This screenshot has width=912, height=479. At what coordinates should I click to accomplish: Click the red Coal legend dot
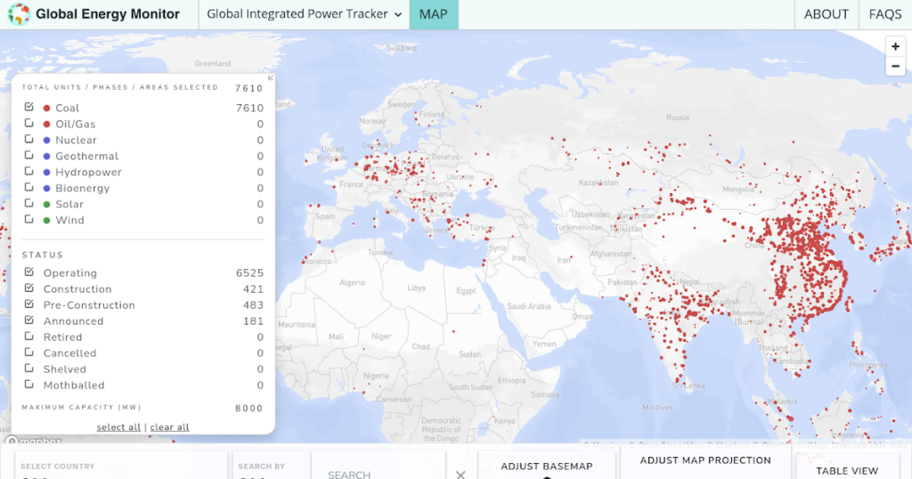46,109
